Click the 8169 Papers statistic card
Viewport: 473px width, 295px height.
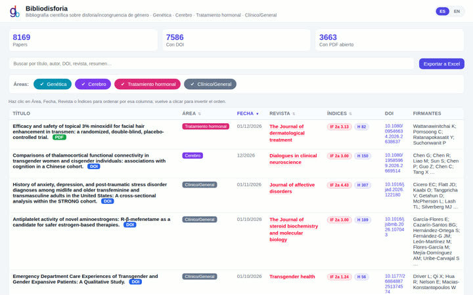[83, 40]
